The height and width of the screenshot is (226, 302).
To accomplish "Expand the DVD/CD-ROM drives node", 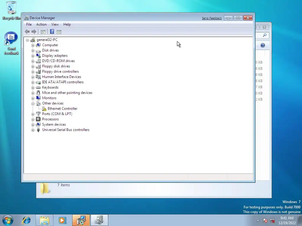I will click(x=33, y=61).
